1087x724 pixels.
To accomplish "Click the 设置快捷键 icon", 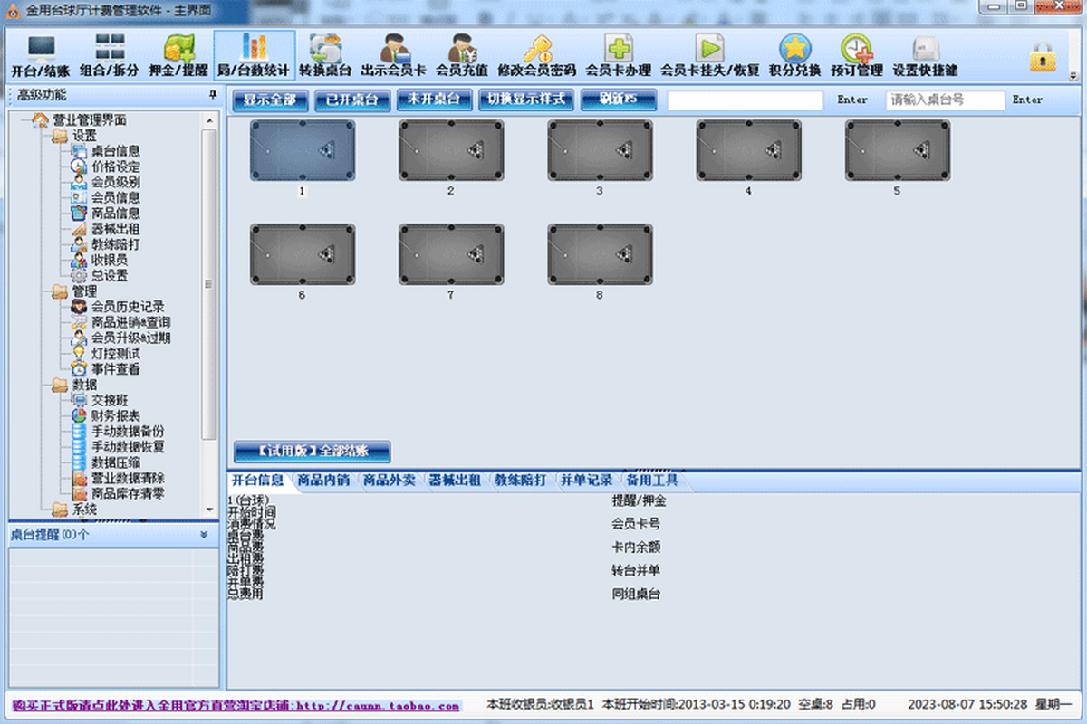I will [x=925, y=55].
